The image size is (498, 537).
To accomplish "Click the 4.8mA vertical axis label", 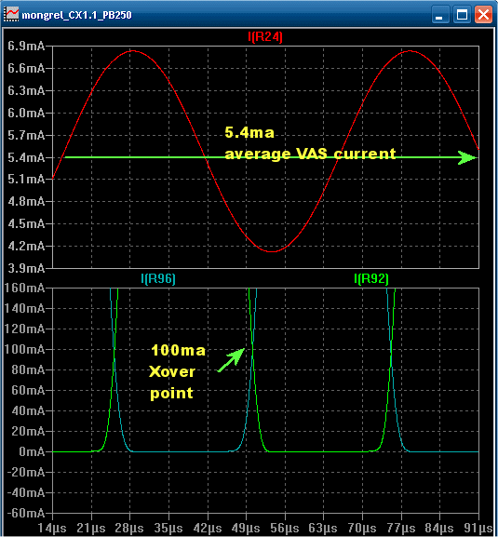I will (x=26, y=201).
